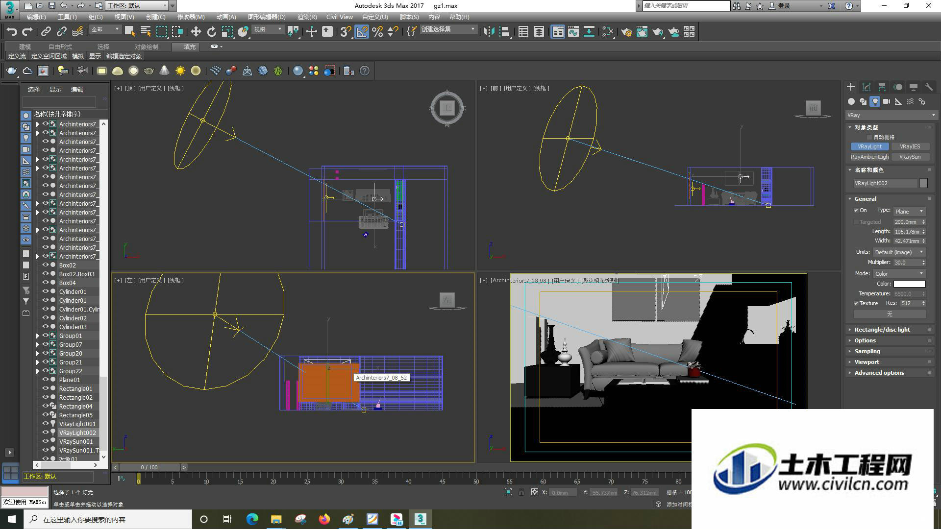Enable the Targeted checkbox
This screenshot has width=941, height=530.
coord(856,222)
